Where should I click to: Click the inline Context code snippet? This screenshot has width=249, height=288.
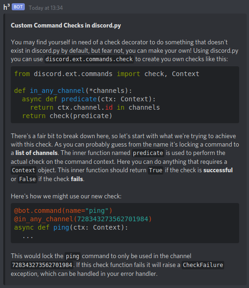click(x=23, y=170)
